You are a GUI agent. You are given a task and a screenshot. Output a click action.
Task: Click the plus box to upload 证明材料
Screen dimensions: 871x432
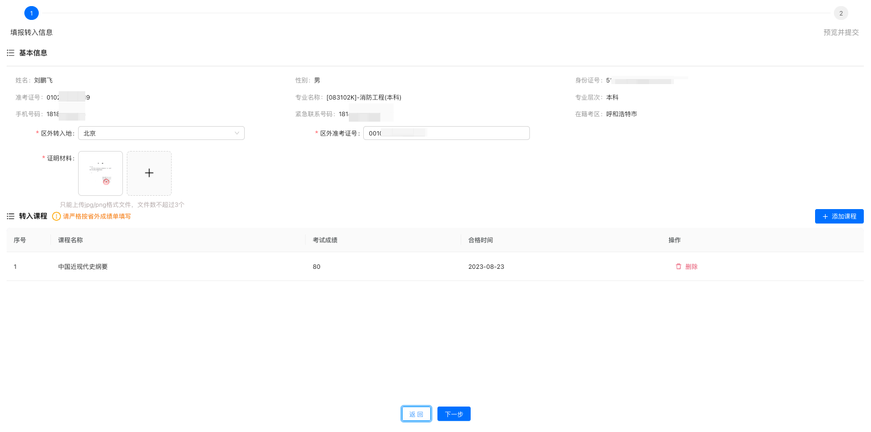click(149, 173)
